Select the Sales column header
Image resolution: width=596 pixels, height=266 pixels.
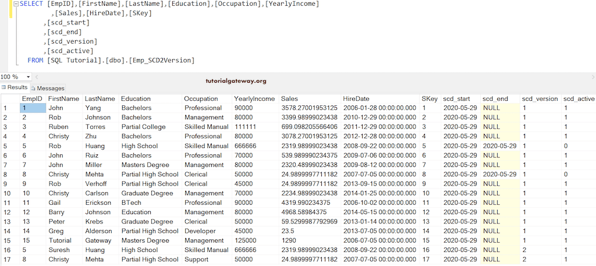coord(310,99)
